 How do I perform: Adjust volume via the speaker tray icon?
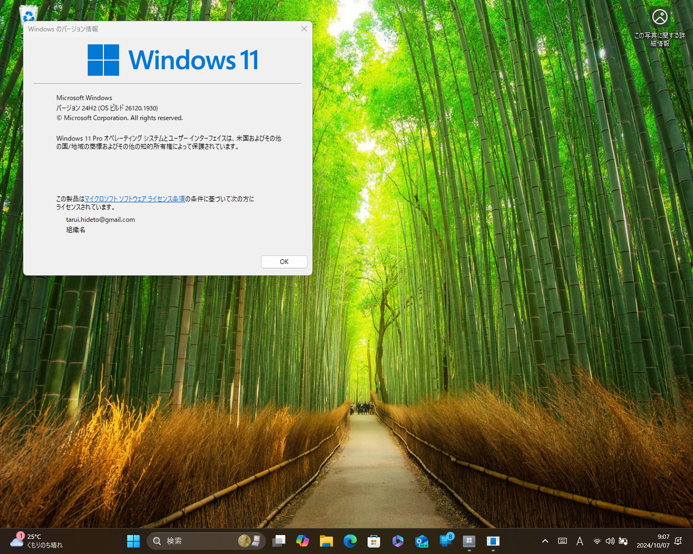click(x=610, y=541)
